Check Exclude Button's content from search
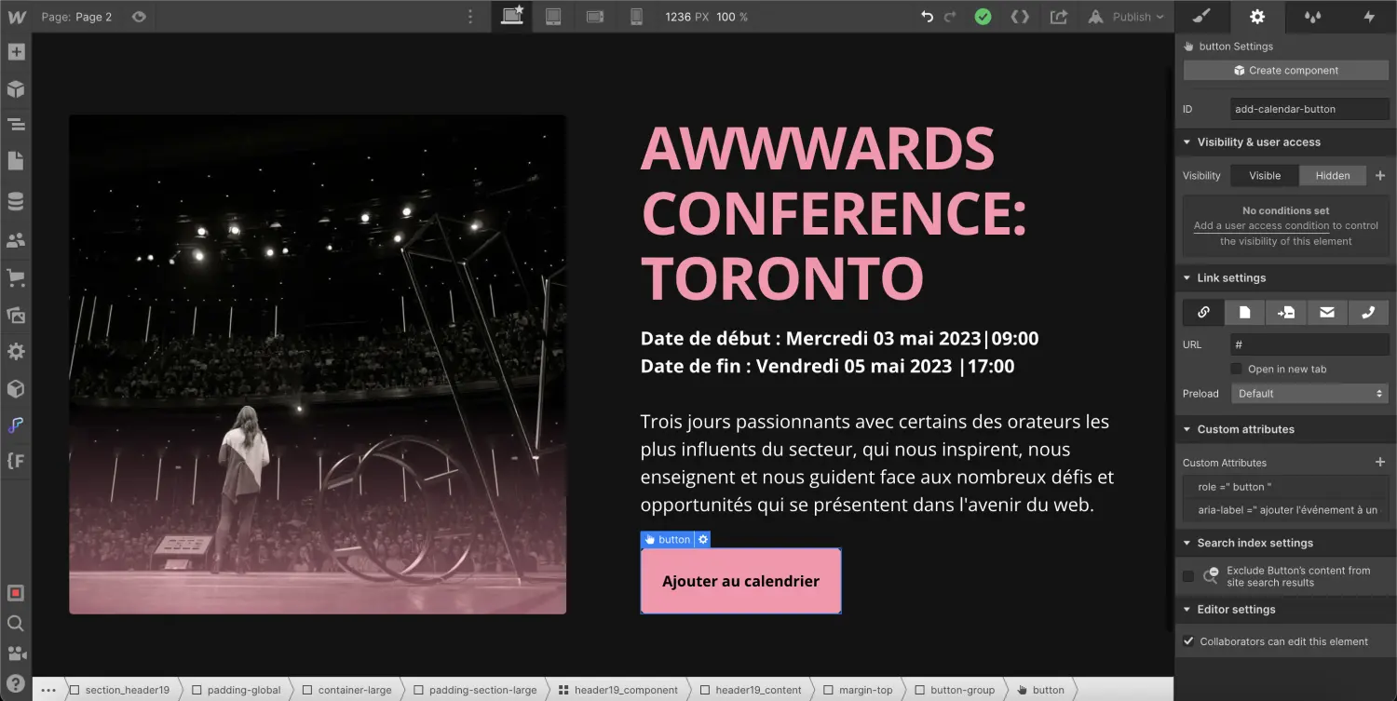Image resolution: width=1397 pixels, height=701 pixels. point(1188,576)
